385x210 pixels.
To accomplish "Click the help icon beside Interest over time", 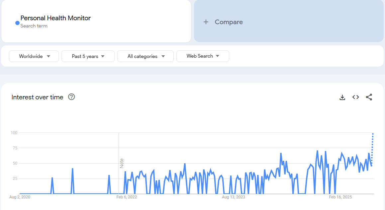I will point(71,97).
